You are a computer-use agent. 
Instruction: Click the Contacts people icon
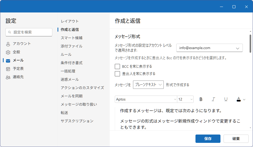point(8,77)
